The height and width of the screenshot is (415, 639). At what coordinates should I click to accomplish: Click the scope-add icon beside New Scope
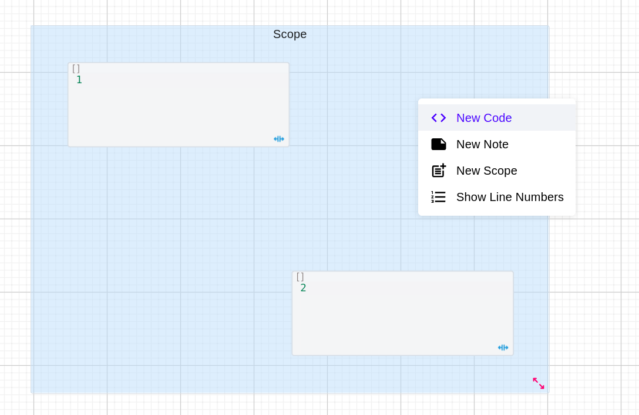(x=439, y=171)
